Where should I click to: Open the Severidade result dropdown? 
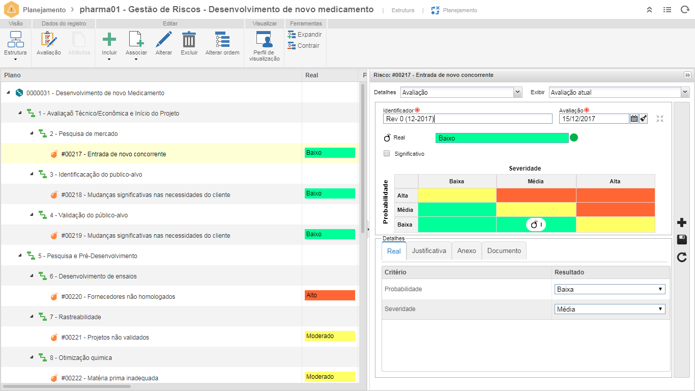610,309
